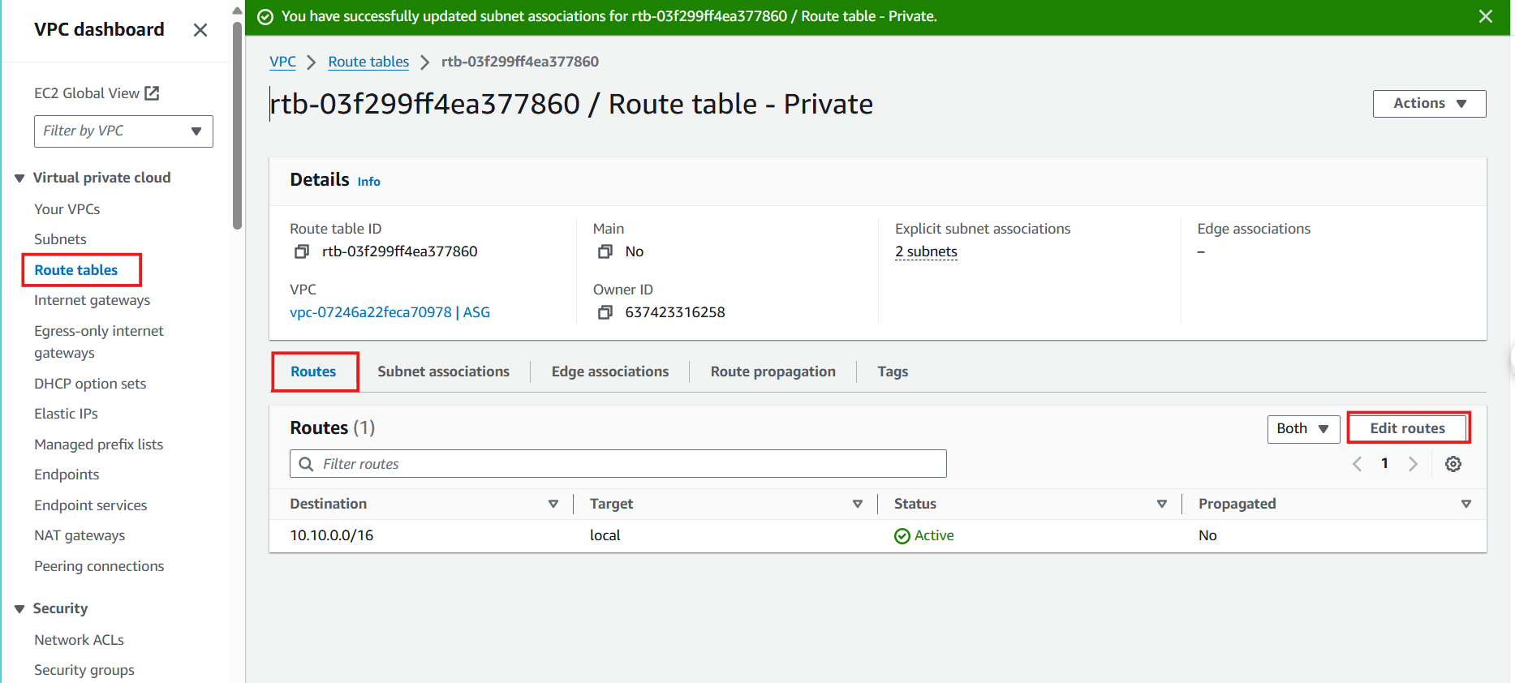The image size is (1515, 683).
Task: Open NAT gateways page
Action: (x=80, y=535)
